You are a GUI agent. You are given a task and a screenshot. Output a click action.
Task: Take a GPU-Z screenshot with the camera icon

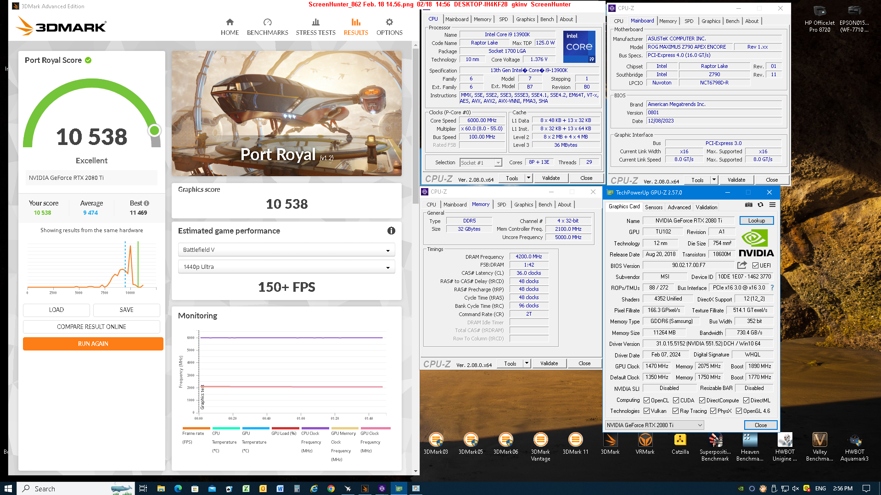pyautogui.click(x=748, y=205)
